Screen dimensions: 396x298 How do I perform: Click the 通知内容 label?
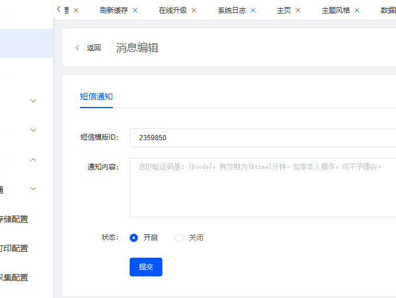pos(103,167)
